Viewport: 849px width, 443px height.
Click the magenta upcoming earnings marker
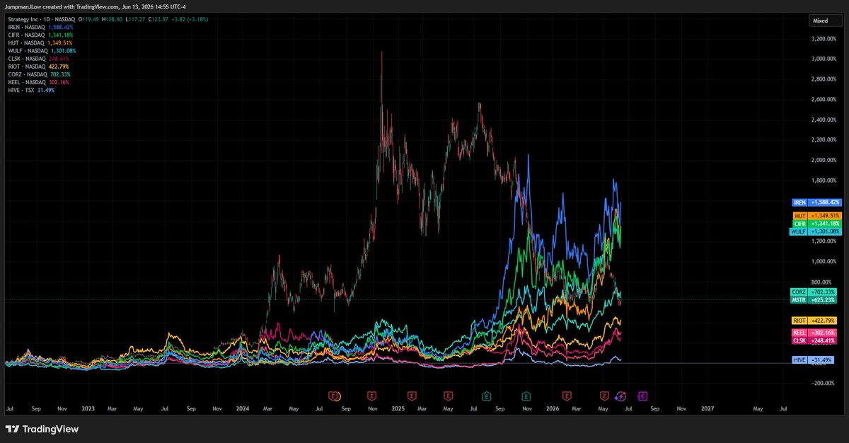tap(643, 395)
